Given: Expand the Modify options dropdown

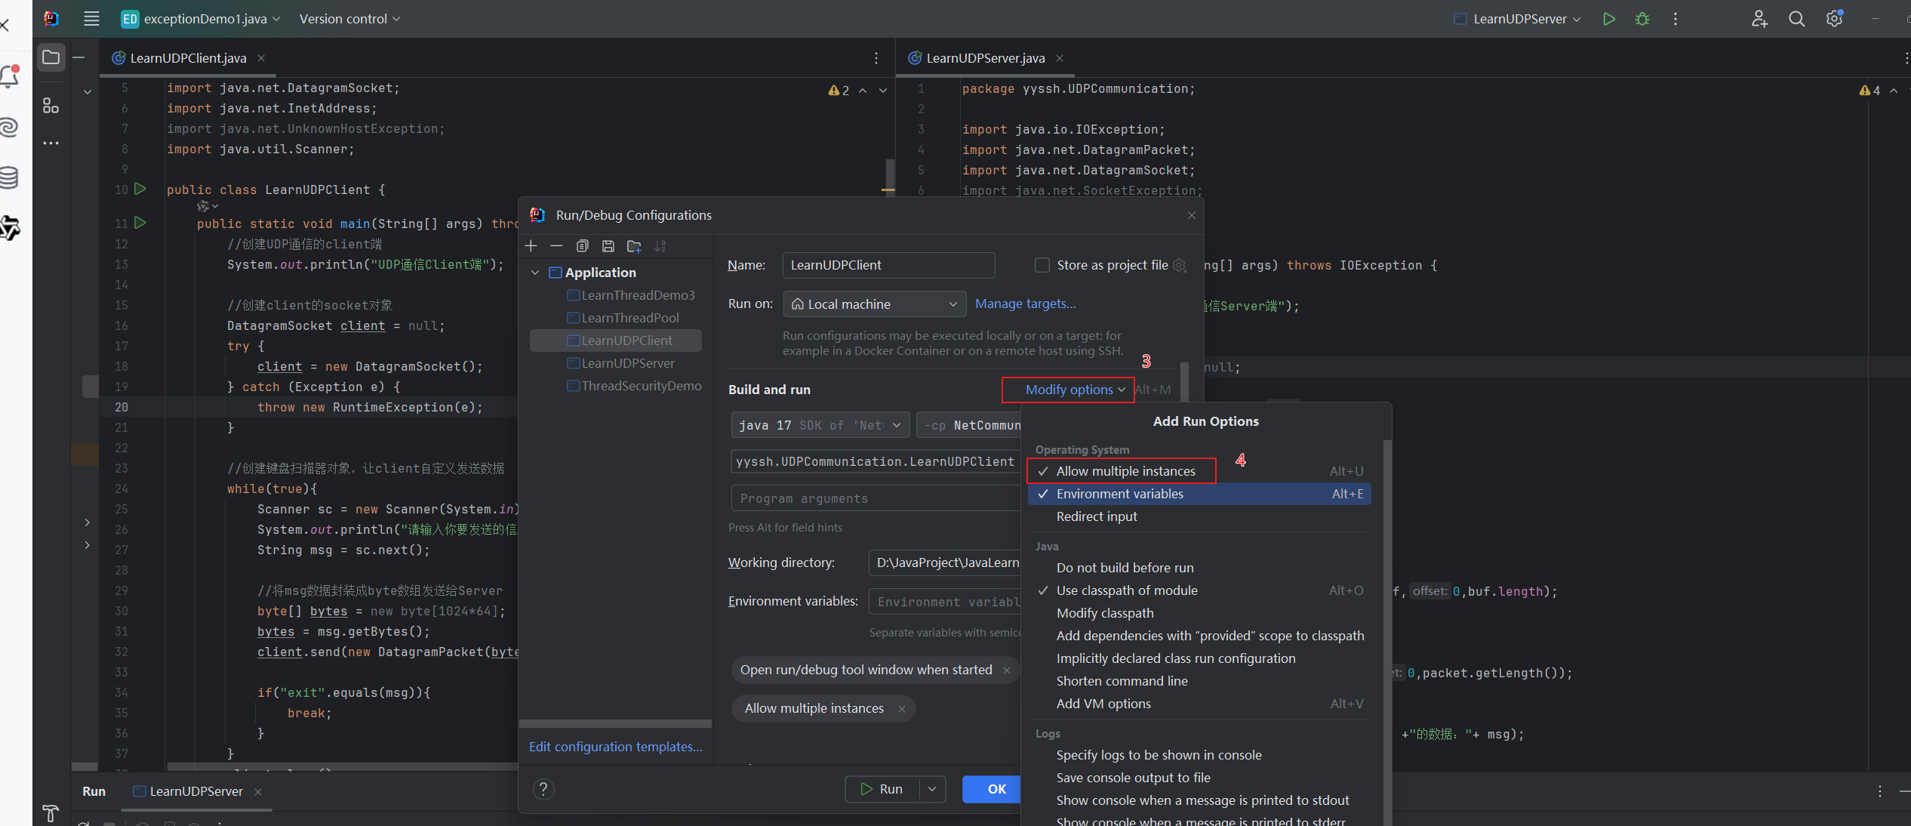Looking at the screenshot, I should pos(1075,390).
